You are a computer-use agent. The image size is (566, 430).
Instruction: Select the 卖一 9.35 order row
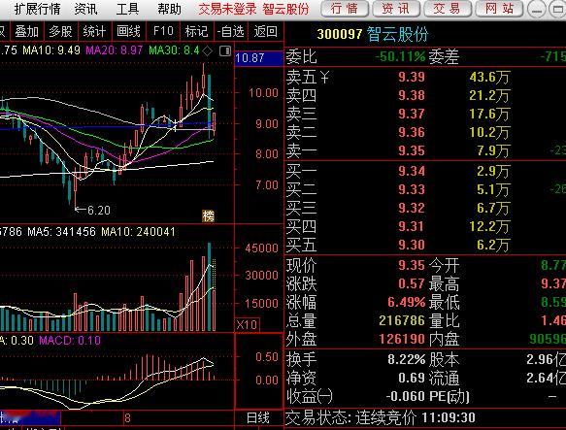[425, 150]
